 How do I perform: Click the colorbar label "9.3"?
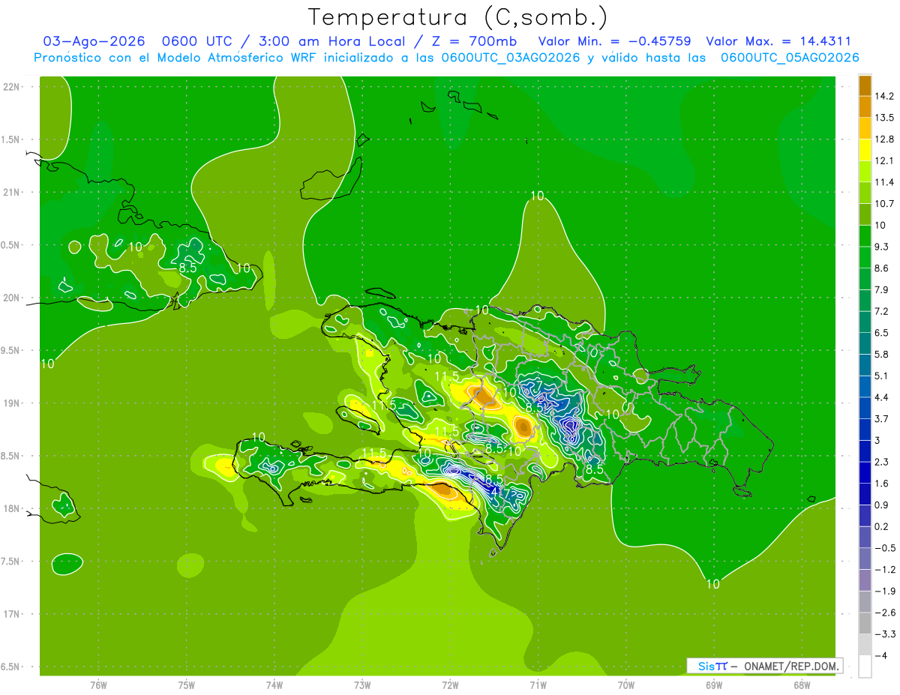[881, 247]
